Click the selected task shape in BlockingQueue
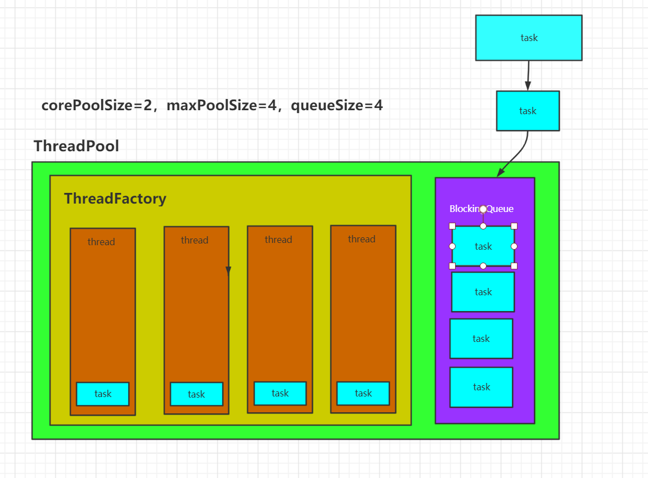The image size is (648, 478). click(x=483, y=246)
